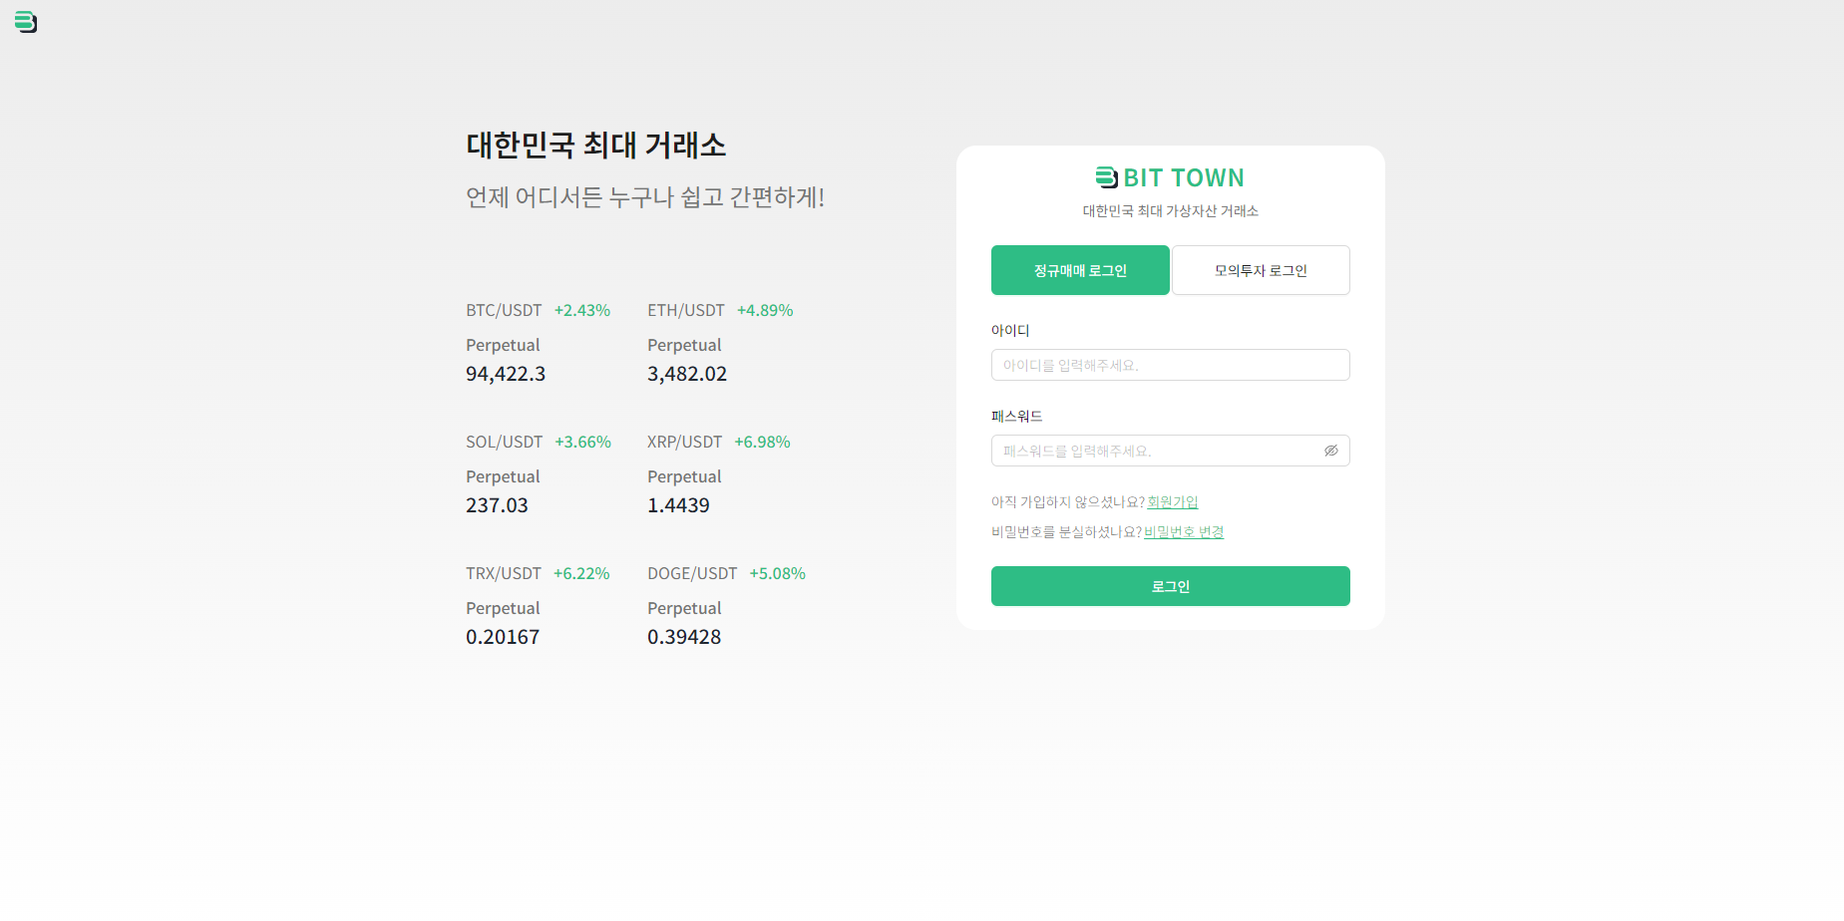Screen dimensions: 1844x921
Task: Select the 정규매매 로그인 tab
Action: [x=1080, y=270]
